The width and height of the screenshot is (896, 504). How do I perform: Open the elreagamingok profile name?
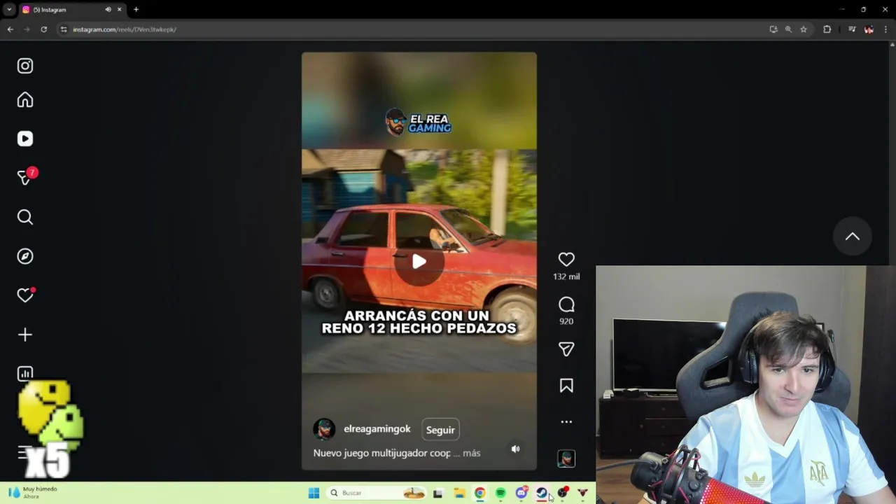377,429
